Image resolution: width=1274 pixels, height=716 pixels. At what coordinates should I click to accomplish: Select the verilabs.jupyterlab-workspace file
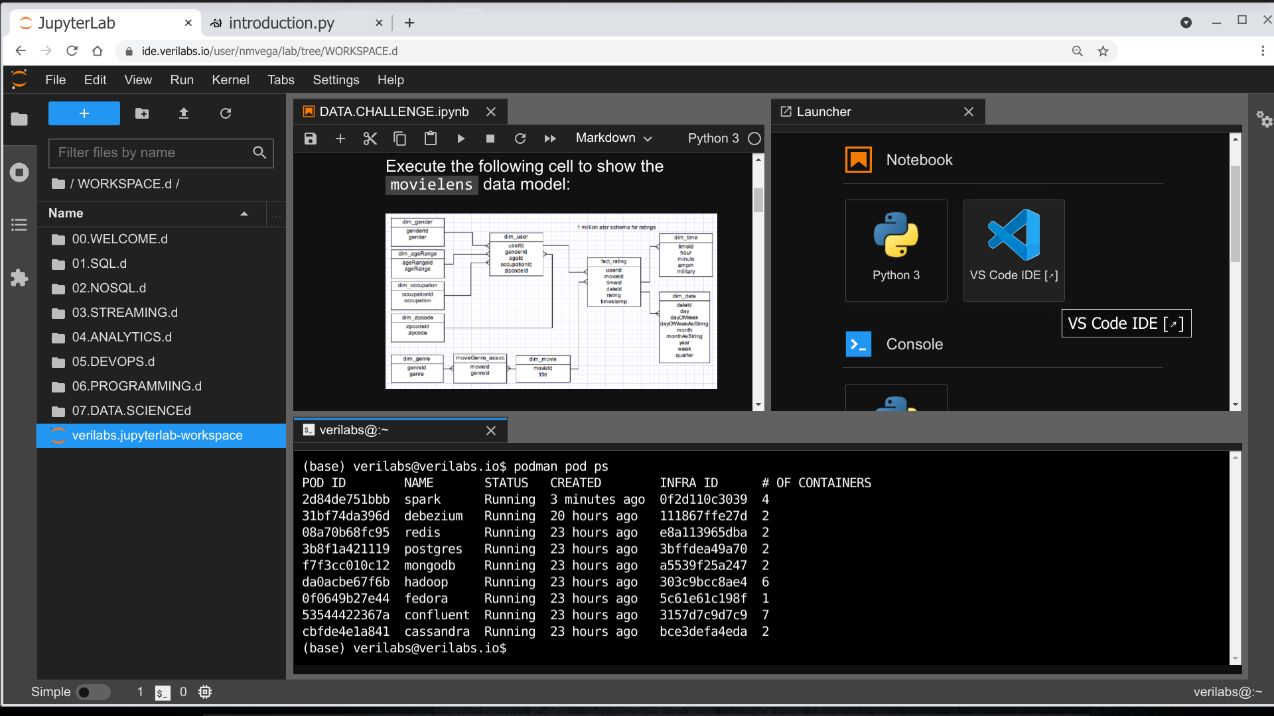click(161, 436)
